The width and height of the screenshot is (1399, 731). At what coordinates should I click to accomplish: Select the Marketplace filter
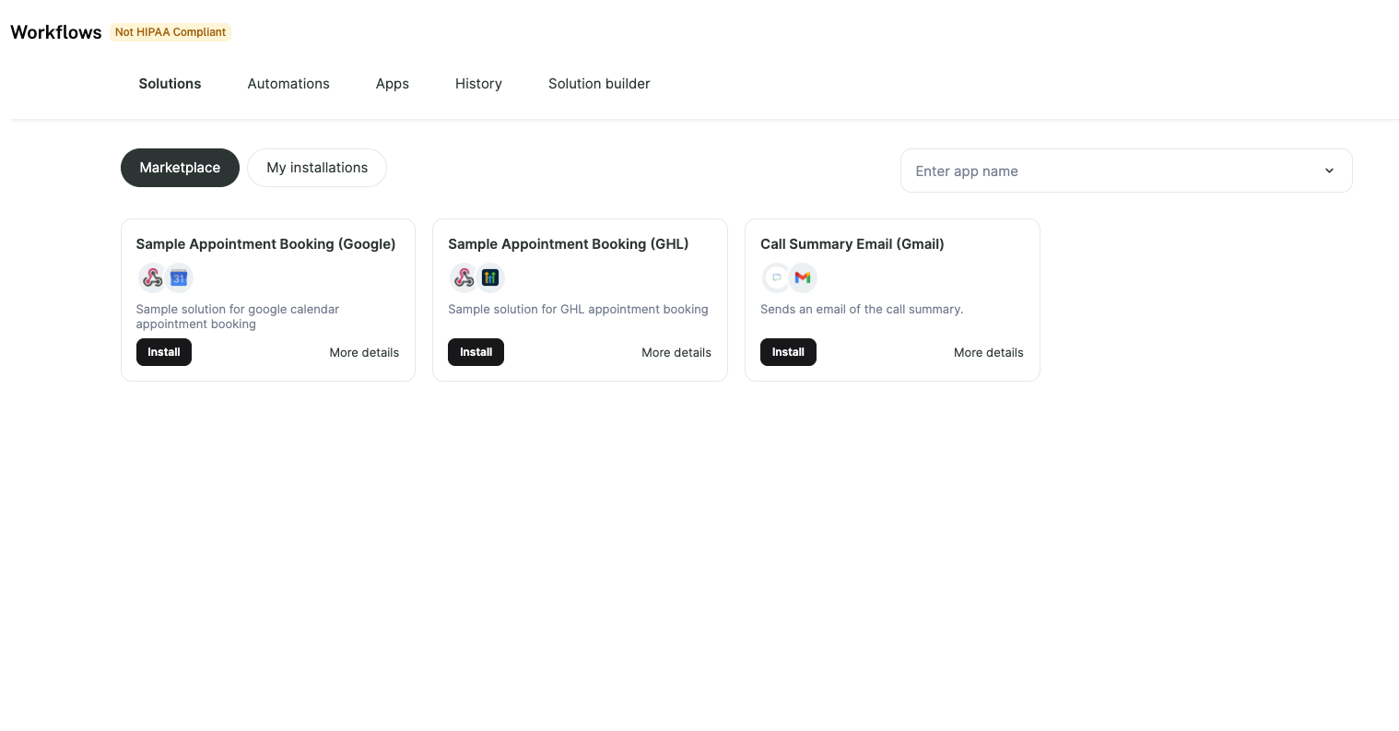point(180,168)
